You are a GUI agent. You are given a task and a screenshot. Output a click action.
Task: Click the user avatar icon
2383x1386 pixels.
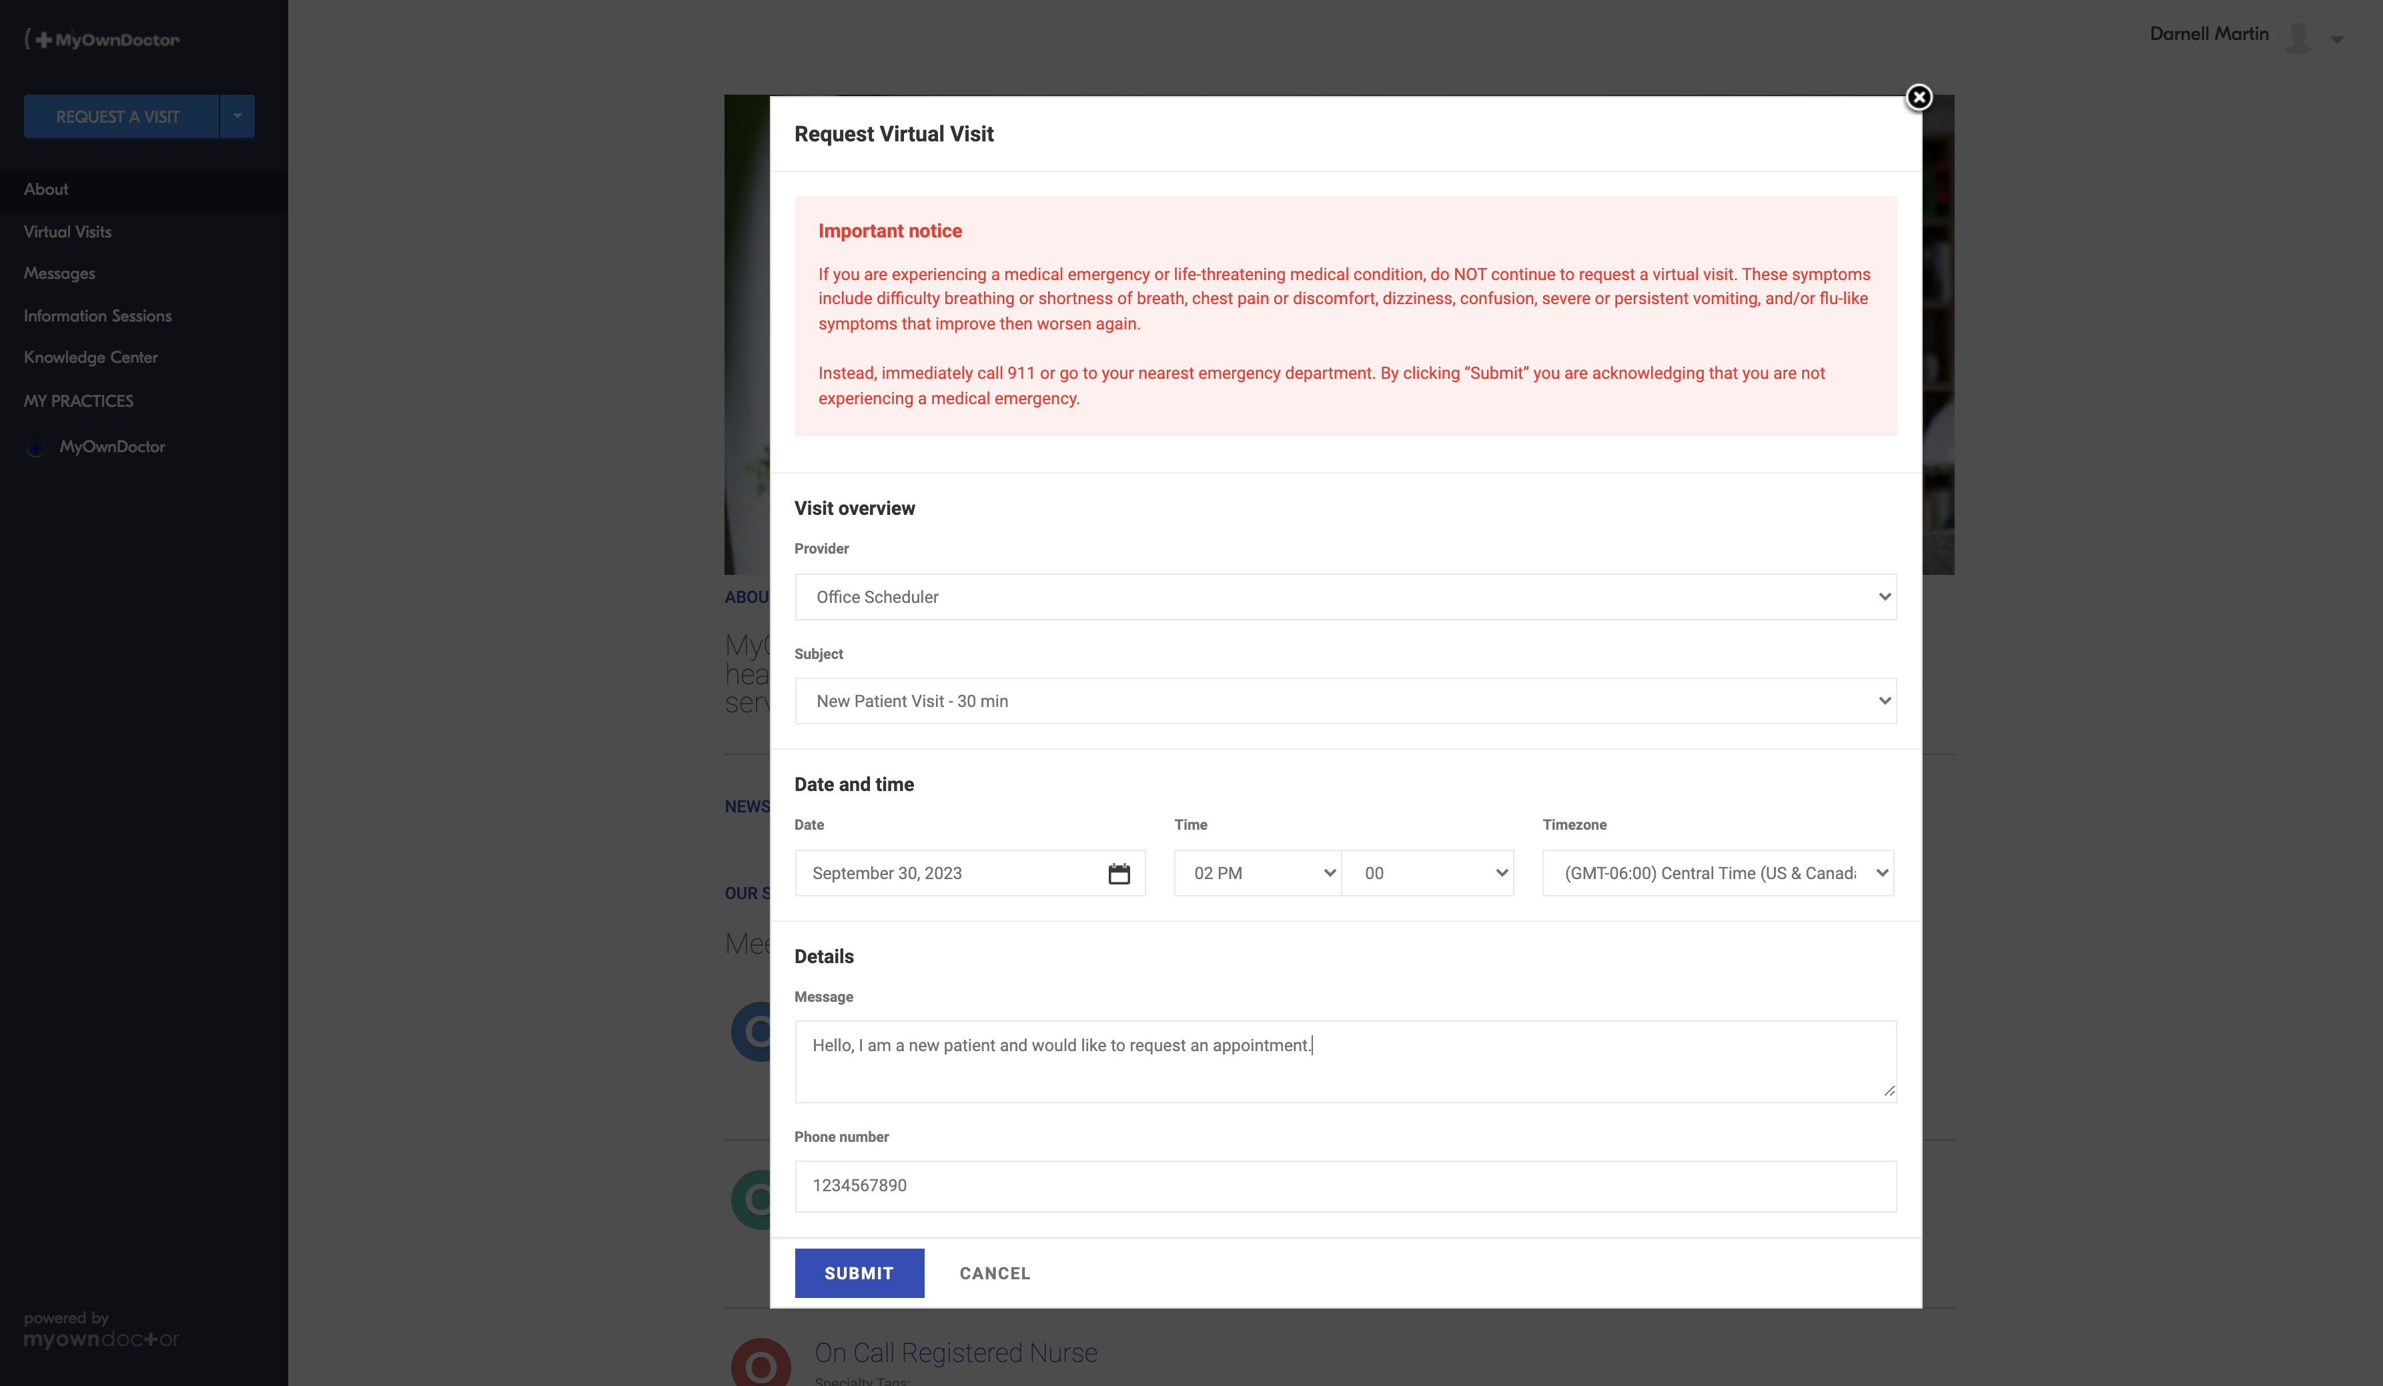click(x=2298, y=37)
